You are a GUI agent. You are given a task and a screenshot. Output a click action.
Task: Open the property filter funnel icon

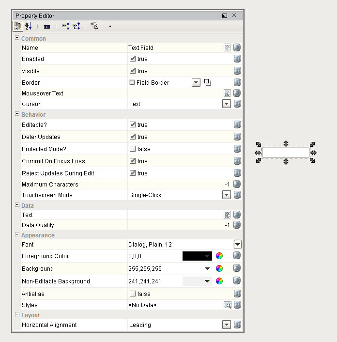94,27
